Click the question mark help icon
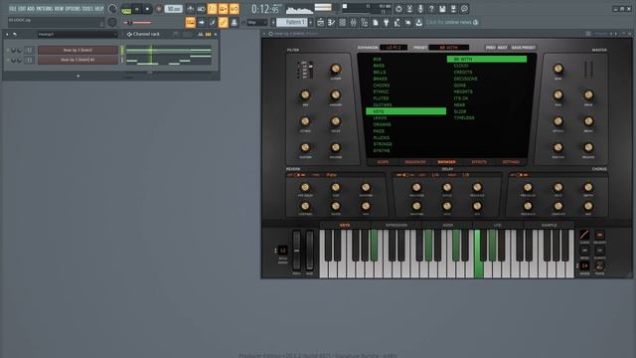The image size is (636, 358). click(x=431, y=9)
